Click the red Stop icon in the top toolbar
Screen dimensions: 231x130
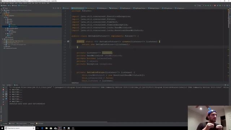coord(215,6)
